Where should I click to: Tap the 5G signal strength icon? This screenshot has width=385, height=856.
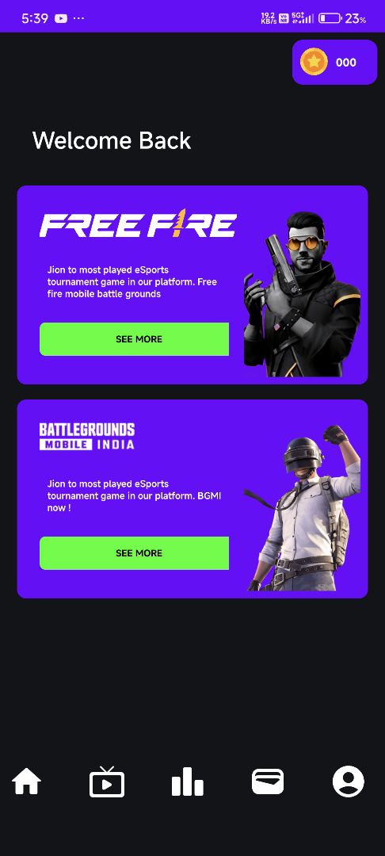point(303,18)
